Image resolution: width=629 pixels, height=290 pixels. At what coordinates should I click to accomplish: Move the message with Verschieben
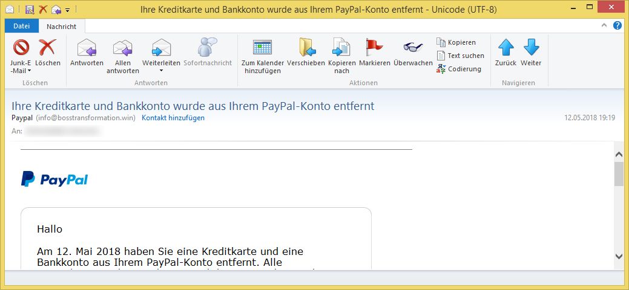[306, 48]
